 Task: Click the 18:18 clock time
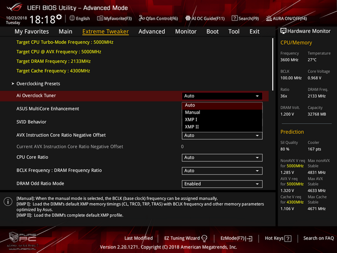[43, 20]
